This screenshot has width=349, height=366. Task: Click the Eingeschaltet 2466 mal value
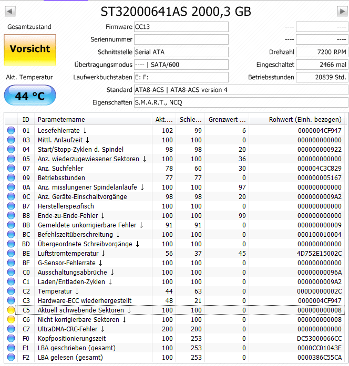pyautogui.click(x=322, y=65)
